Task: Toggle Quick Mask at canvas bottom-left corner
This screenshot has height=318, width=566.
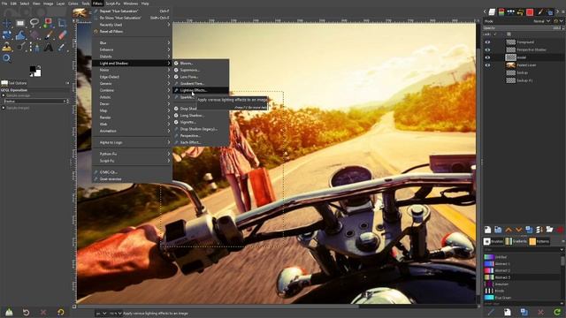Action: (74, 307)
